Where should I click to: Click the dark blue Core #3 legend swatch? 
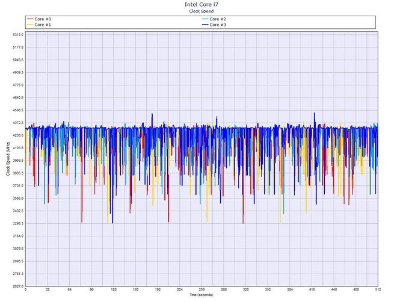pyautogui.click(x=205, y=25)
